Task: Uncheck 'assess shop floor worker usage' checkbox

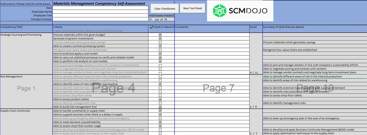Action: pyautogui.click(x=160, y=126)
